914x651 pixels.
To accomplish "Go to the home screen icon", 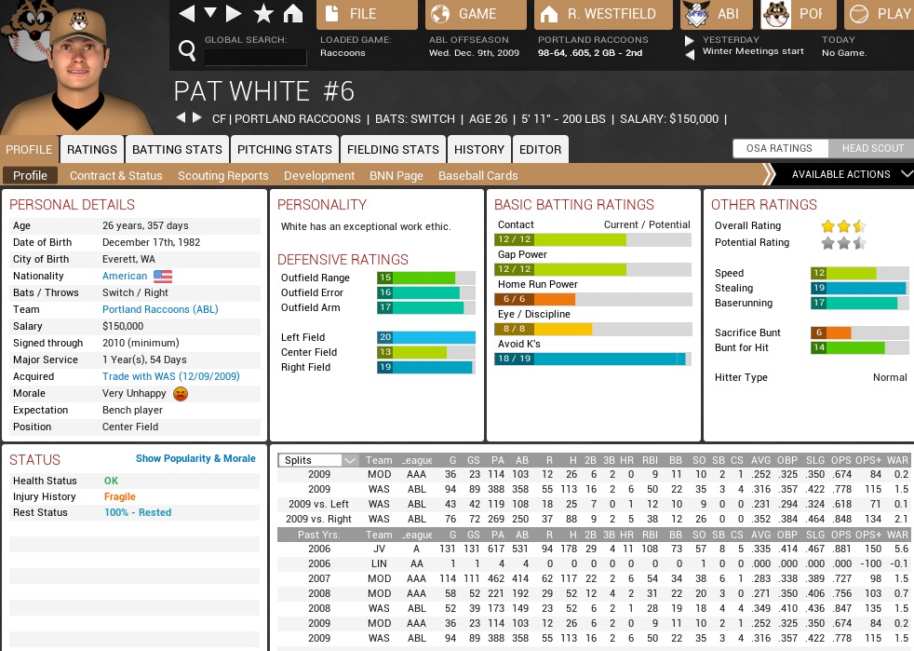I will tap(293, 14).
